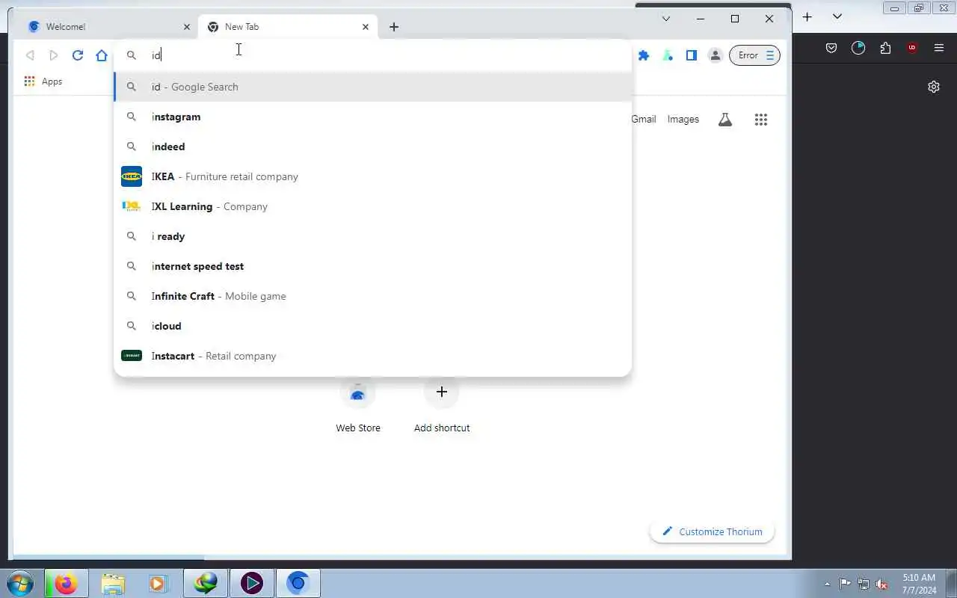Screen dimensions: 957x598
Task: Open Firefox hamburger application menu
Action: pyautogui.click(x=939, y=48)
